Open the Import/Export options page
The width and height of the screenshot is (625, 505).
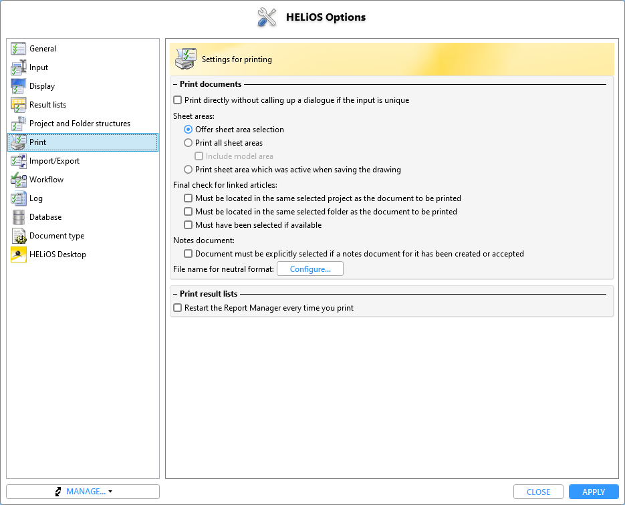[83, 161]
